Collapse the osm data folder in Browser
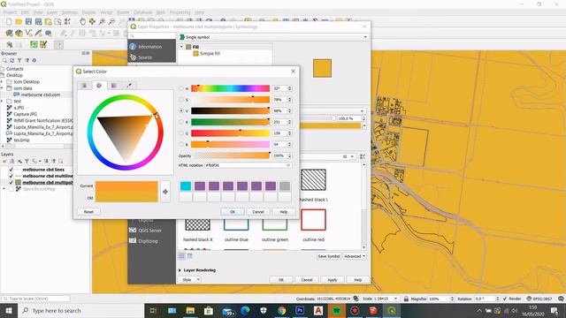The image size is (566, 318). [x=2, y=88]
